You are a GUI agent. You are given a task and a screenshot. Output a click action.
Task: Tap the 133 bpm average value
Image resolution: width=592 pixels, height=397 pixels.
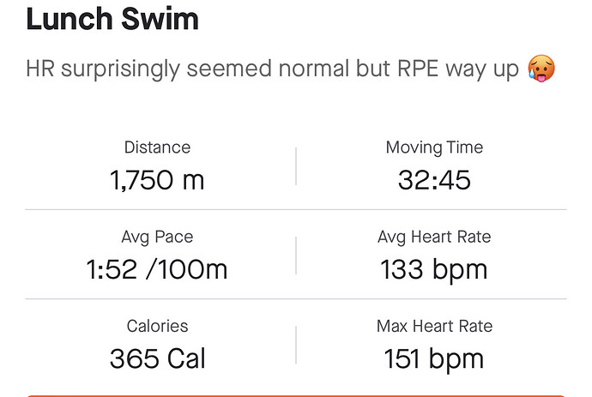[434, 270]
